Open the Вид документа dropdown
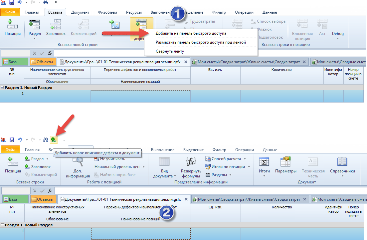The width and height of the screenshot is (367, 240). coord(164,167)
